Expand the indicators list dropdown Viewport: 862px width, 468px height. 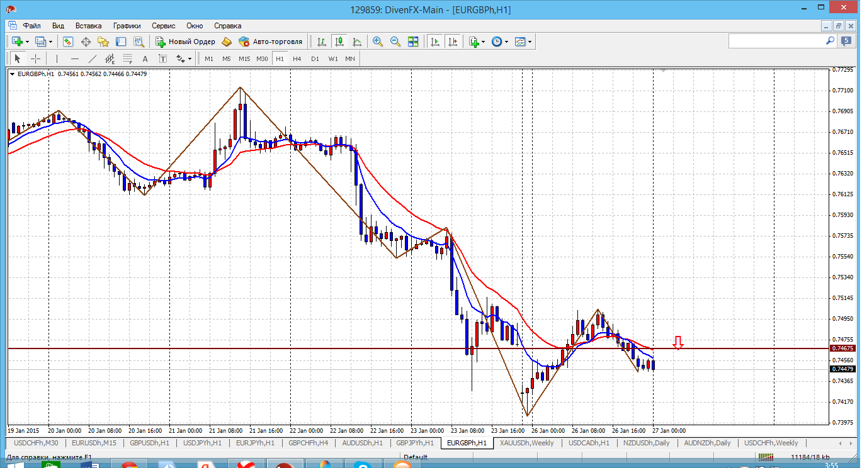[484, 42]
